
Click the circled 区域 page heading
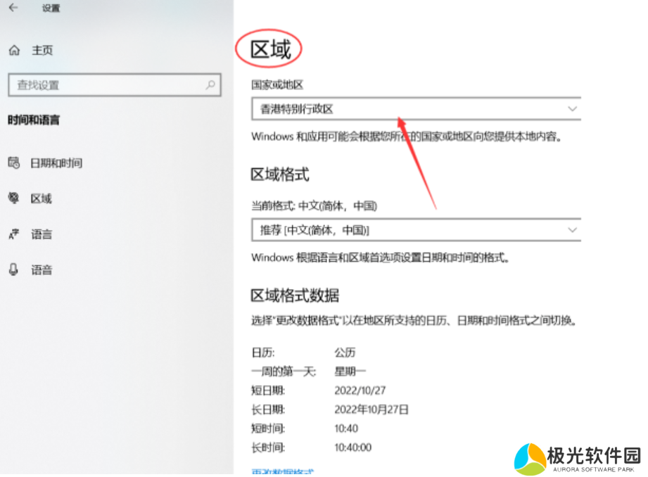tap(271, 50)
